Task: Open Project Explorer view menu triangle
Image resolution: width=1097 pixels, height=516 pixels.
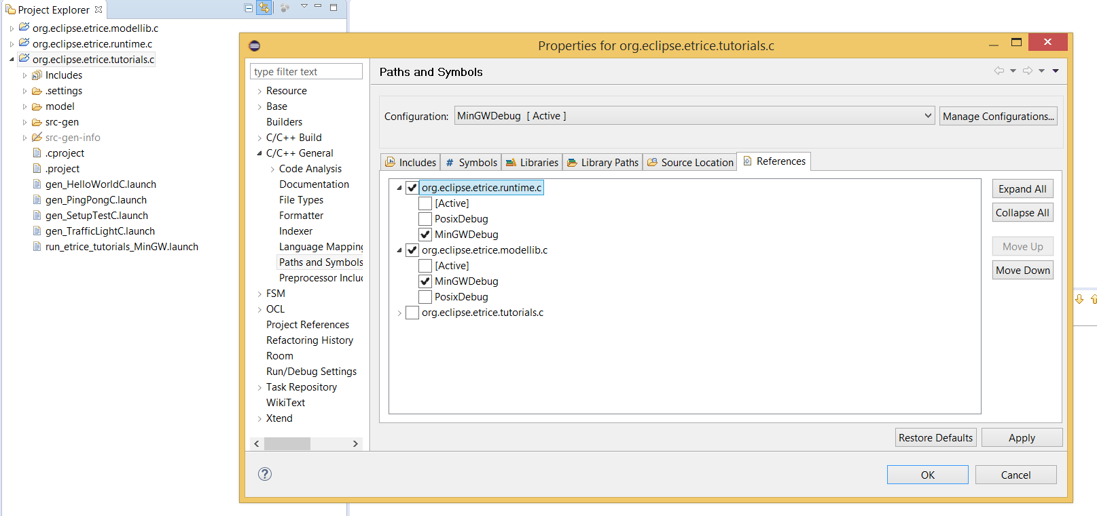Action: [x=304, y=6]
